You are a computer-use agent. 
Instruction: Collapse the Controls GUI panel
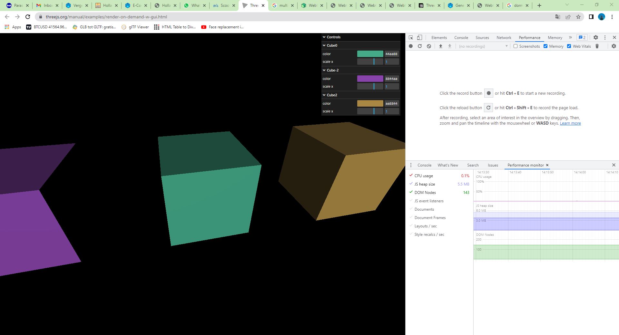[x=361, y=37]
